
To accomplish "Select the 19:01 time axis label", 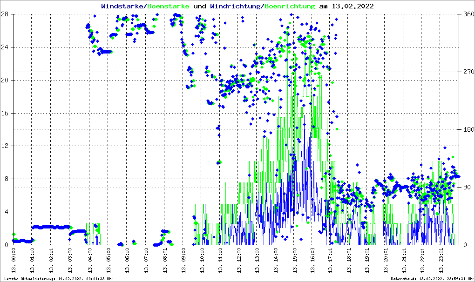I will click(368, 260).
